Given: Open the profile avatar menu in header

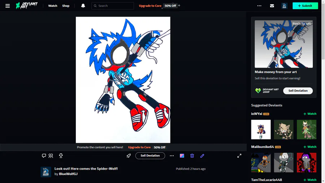Looking at the screenshot, I should point(285,6).
